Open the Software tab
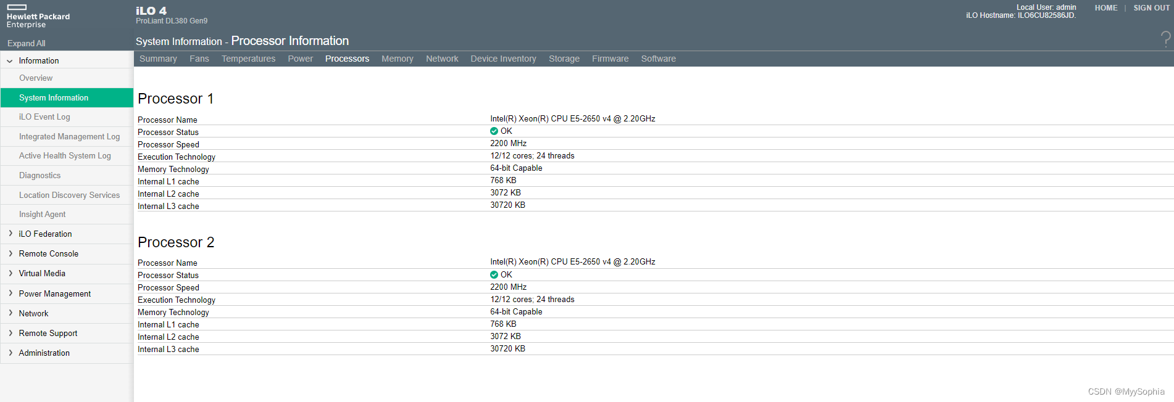Viewport: 1174px width, 402px height. tap(659, 59)
